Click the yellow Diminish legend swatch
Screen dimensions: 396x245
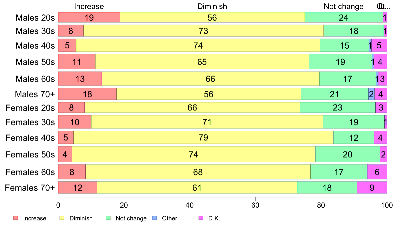pos(62,218)
